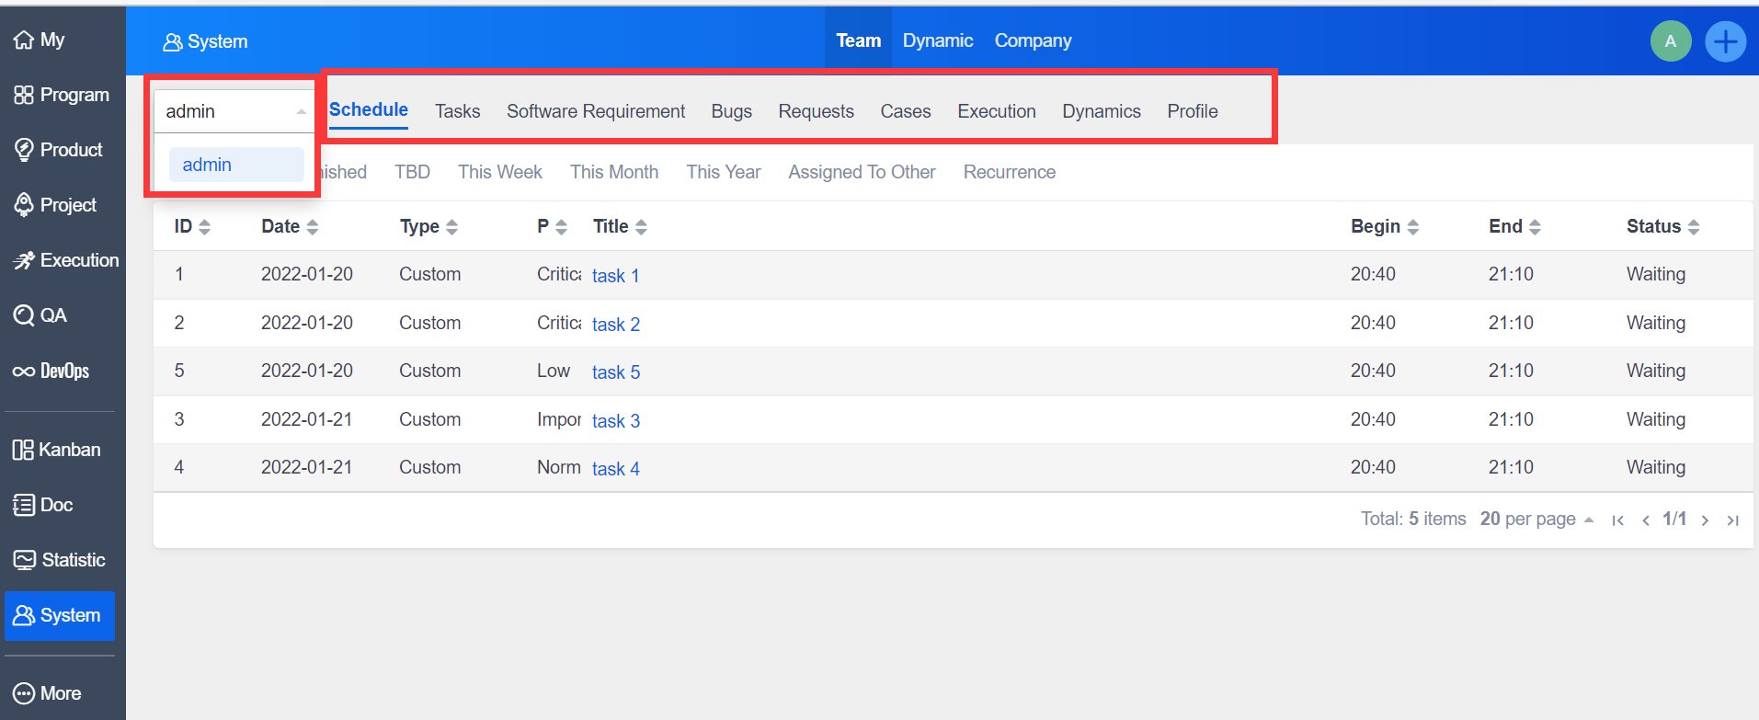Screen dimensions: 1759x720
Task: Click the blue plus create button
Action: tap(1725, 41)
